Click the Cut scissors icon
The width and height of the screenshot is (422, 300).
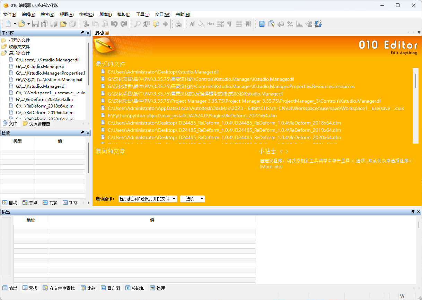click(x=86, y=24)
